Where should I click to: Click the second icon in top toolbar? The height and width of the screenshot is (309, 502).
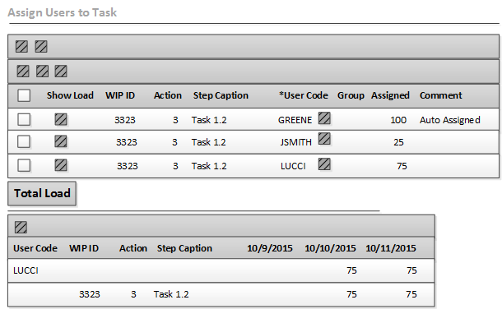click(x=41, y=47)
